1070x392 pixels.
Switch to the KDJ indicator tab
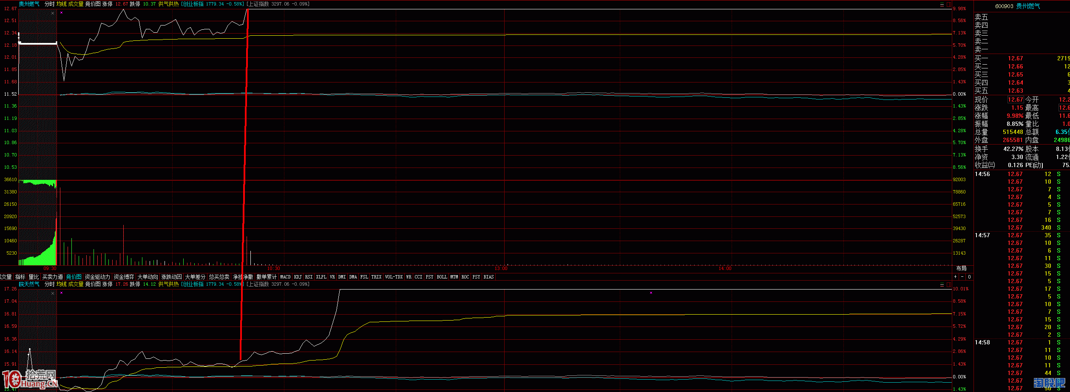click(298, 277)
